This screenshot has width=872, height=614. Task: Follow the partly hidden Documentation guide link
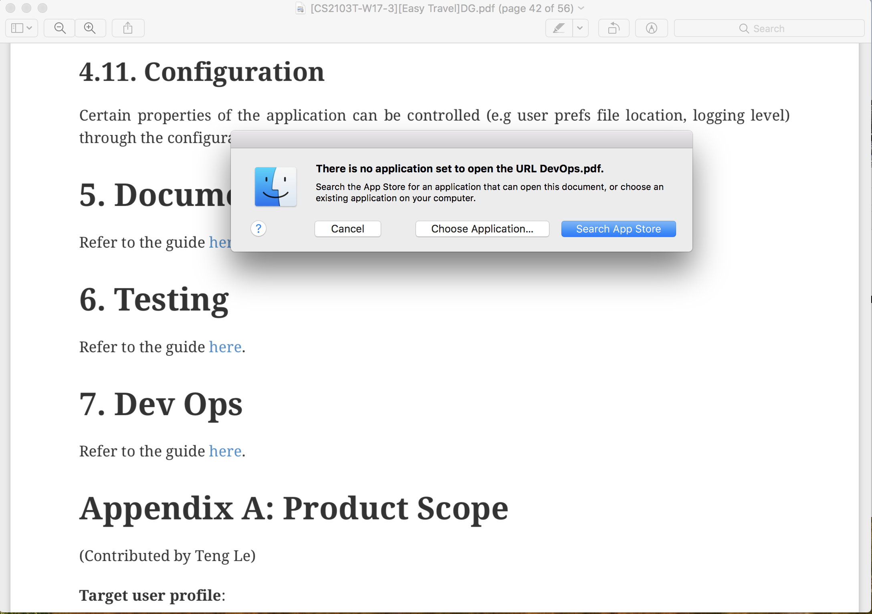click(220, 242)
